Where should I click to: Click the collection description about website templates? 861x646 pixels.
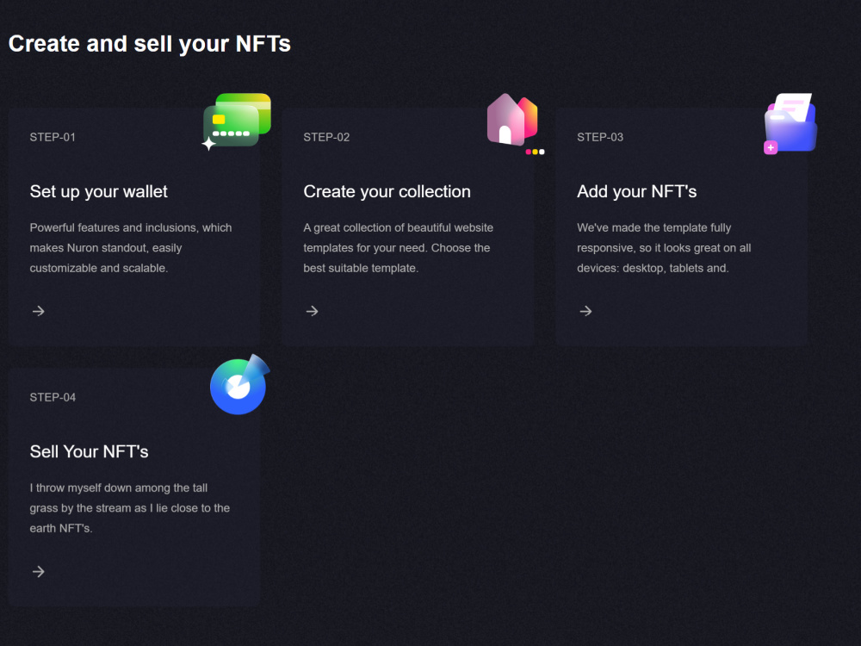click(x=398, y=248)
